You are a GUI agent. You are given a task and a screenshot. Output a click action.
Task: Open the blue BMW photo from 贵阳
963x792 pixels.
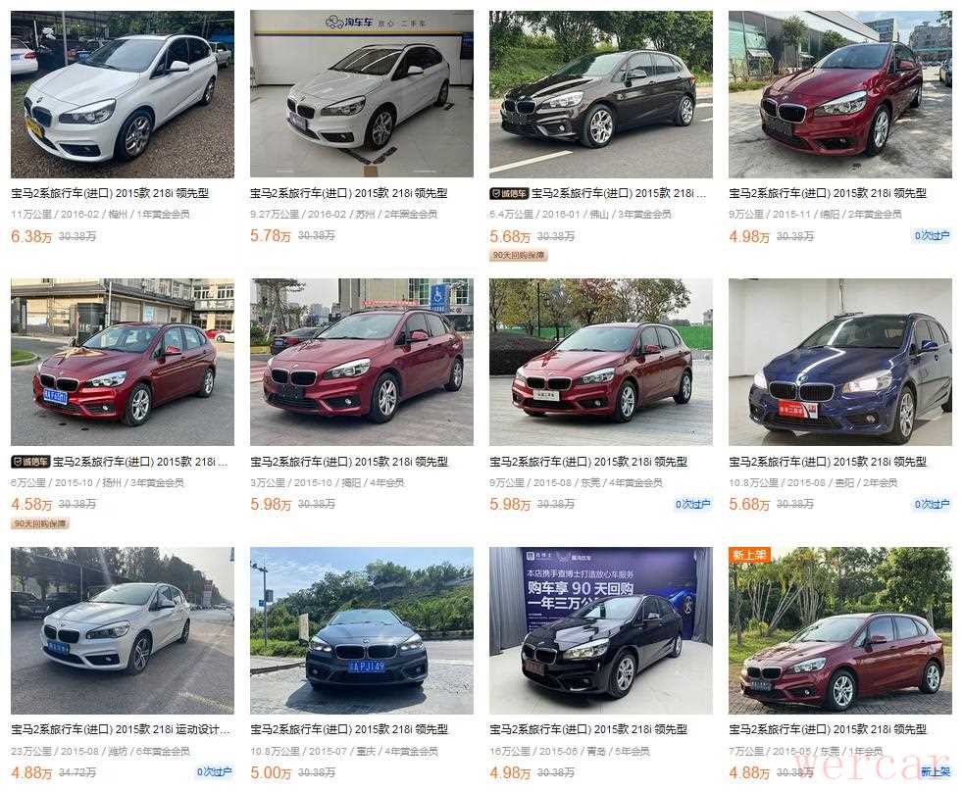pos(840,363)
